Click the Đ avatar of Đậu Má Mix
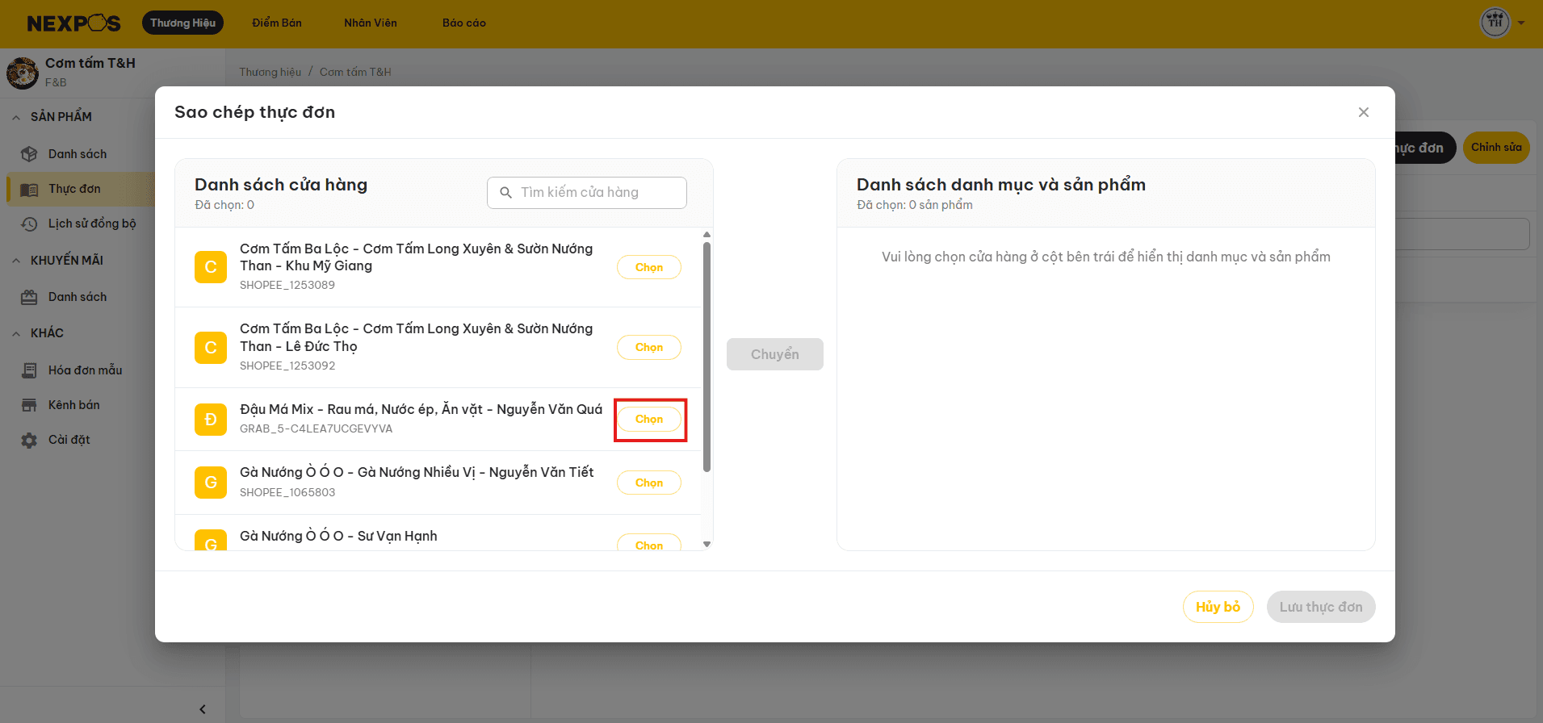Screen dimensions: 1543x723 click(x=211, y=419)
